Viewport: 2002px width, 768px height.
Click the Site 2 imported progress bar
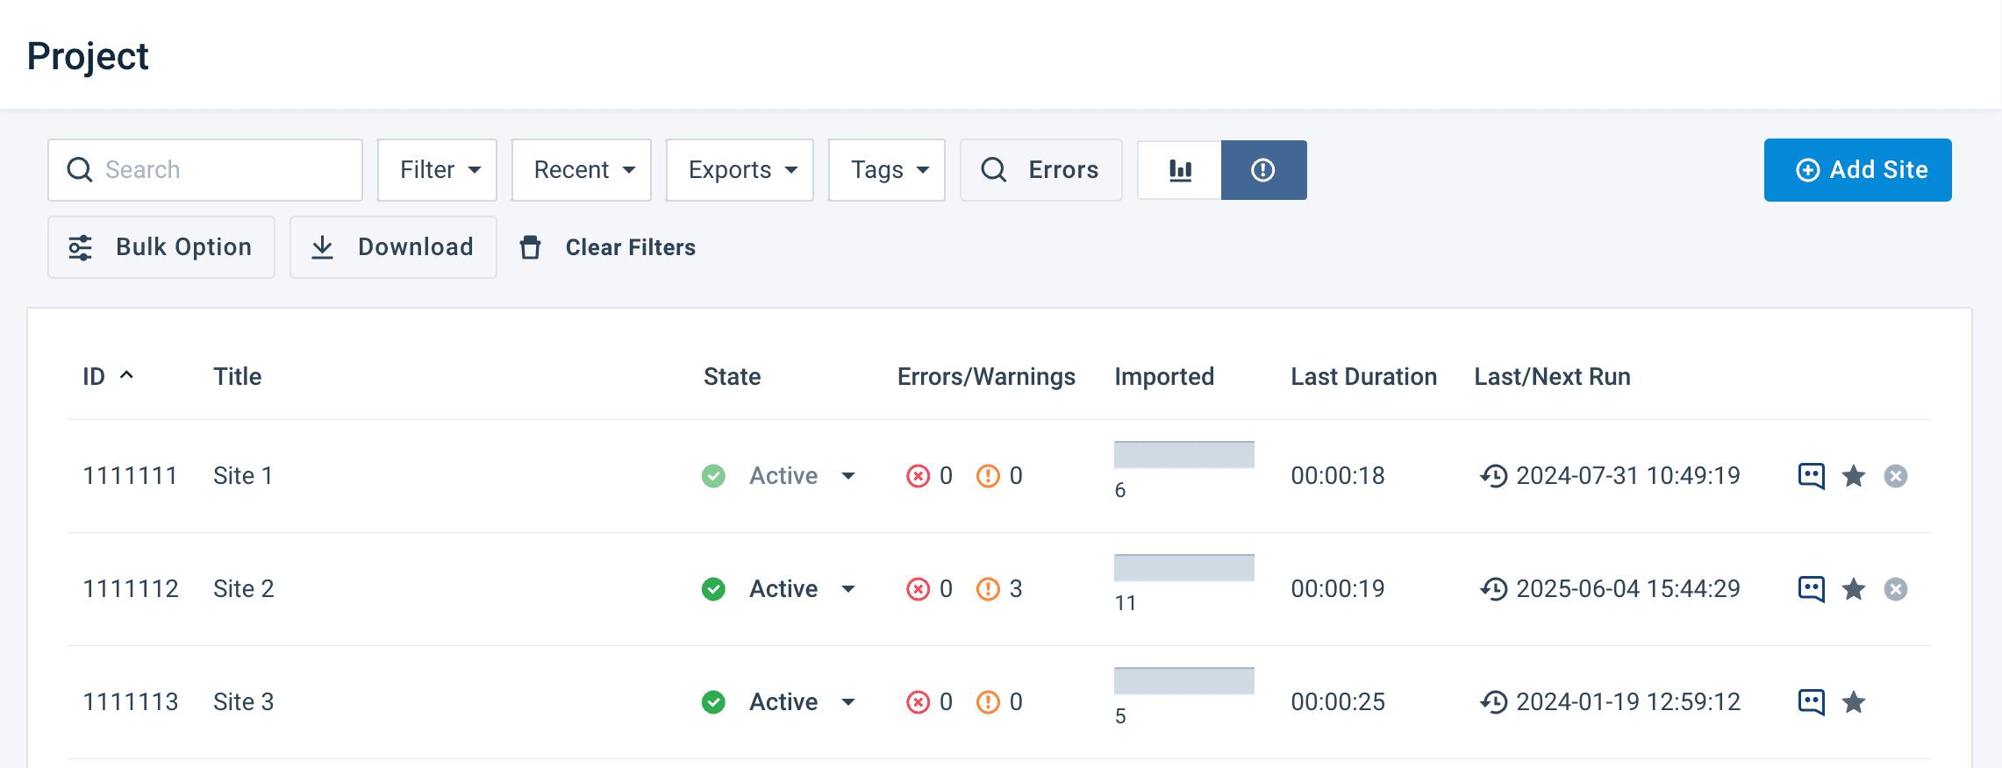[1183, 568]
